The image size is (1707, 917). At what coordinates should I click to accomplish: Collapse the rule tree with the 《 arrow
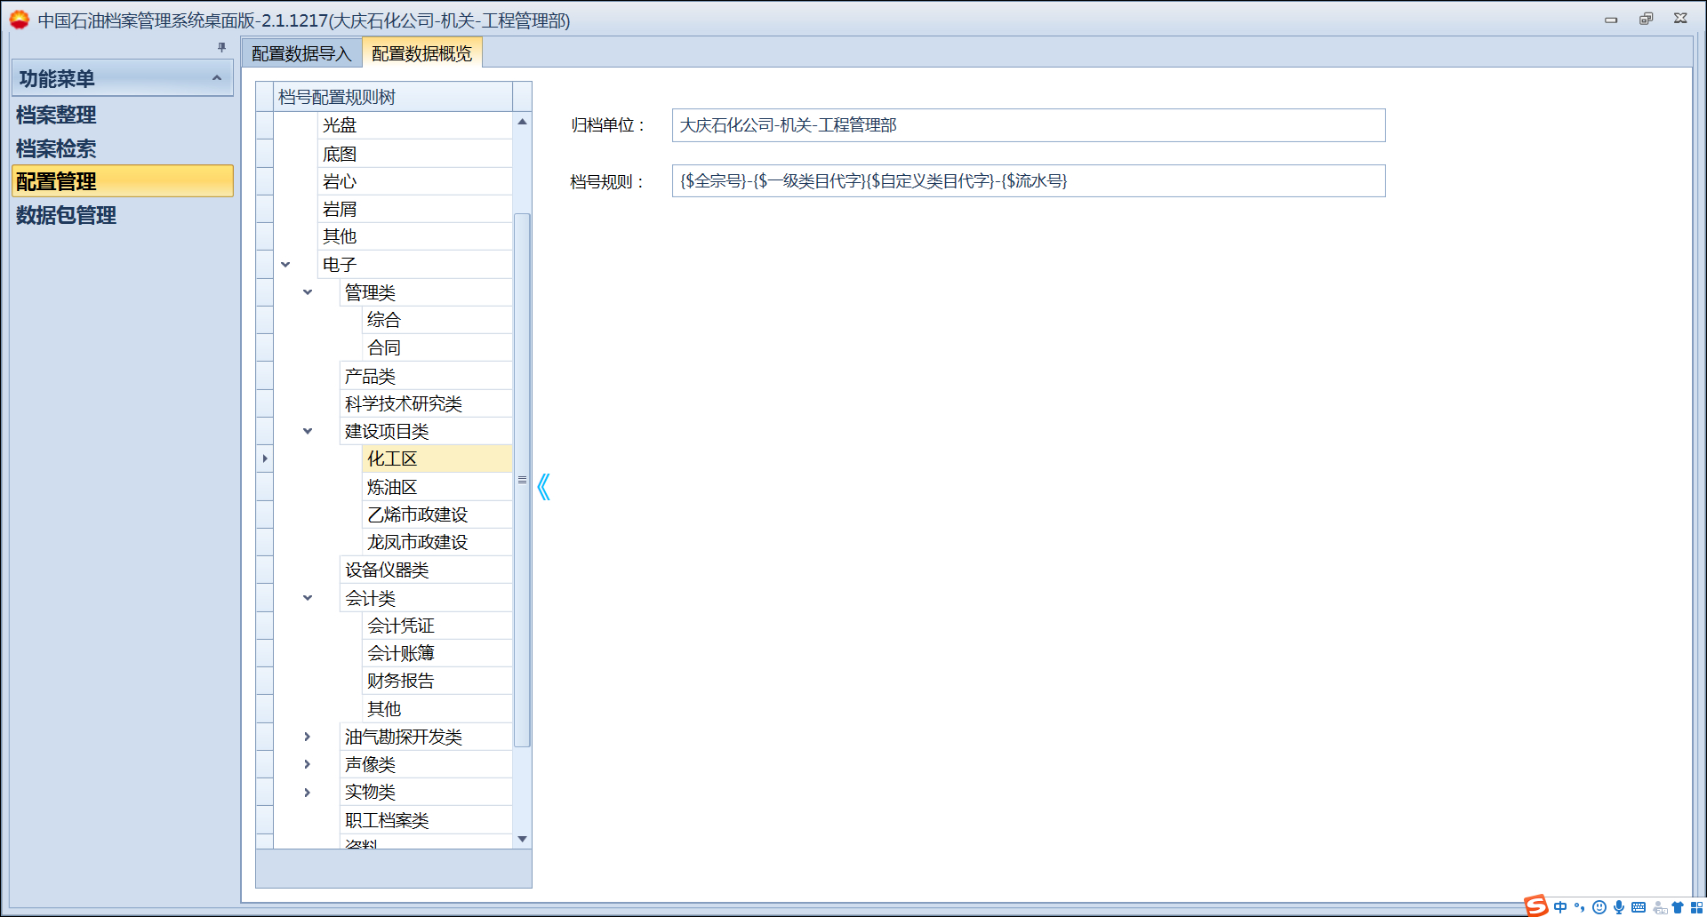pyautogui.click(x=544, y=487)
